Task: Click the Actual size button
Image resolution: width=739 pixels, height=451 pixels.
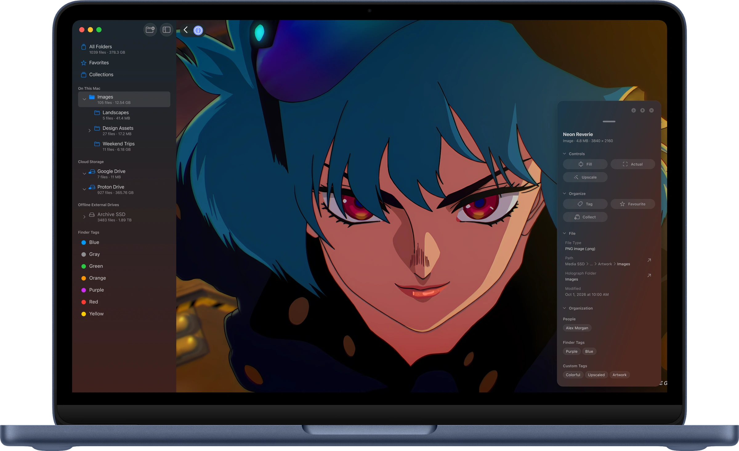Action: (x=633, y=164)
